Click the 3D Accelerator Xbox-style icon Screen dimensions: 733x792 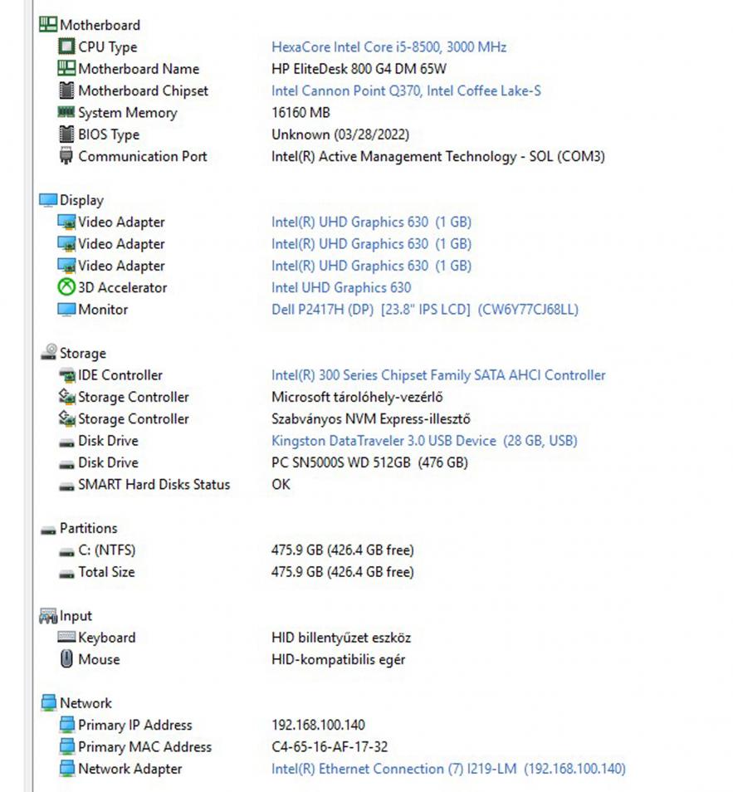pos(66,287)
